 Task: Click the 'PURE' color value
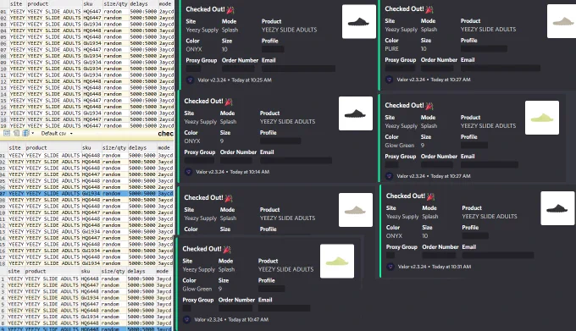[391, 49]
